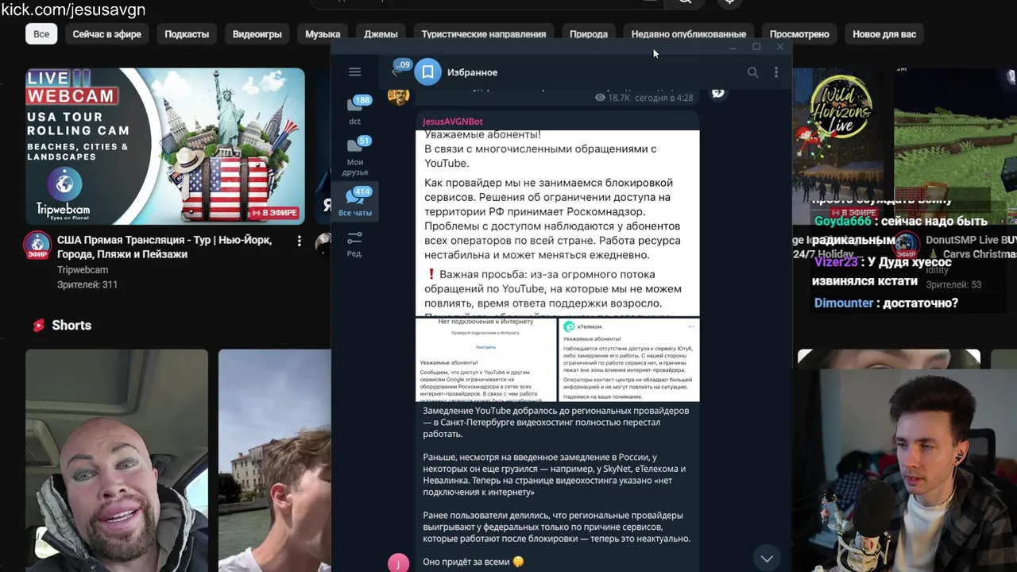Search within the Избранное chat

click(x=752, y=72)
